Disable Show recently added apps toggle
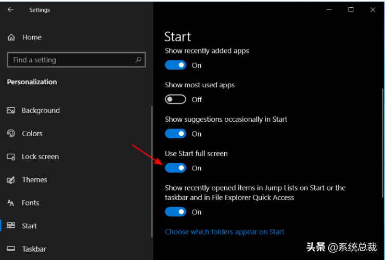This screenshot has width=385, height=260. pyautogui.click(x=175, y=65)
